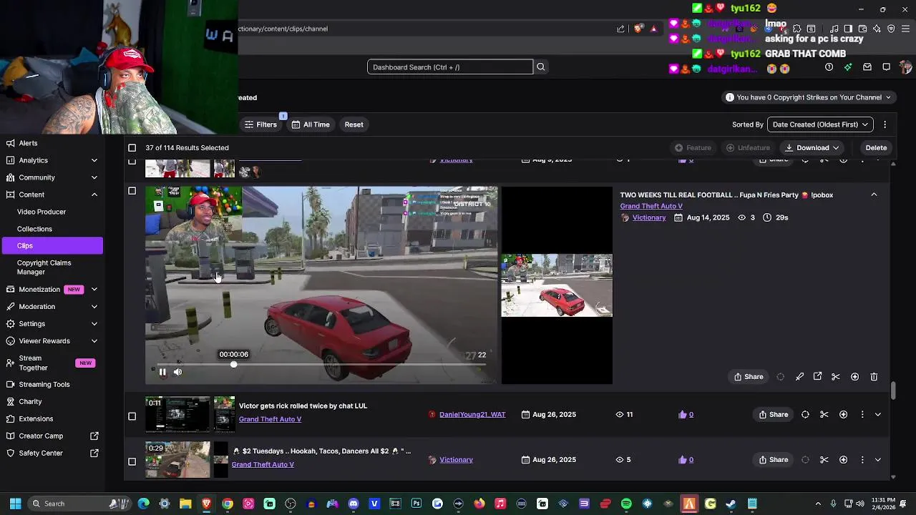The height and width of the screenshot is (515, 916).
Task: Click the circular arrows icon in DanielYoung21_WAT row
Action: click(x=805, y=415)
